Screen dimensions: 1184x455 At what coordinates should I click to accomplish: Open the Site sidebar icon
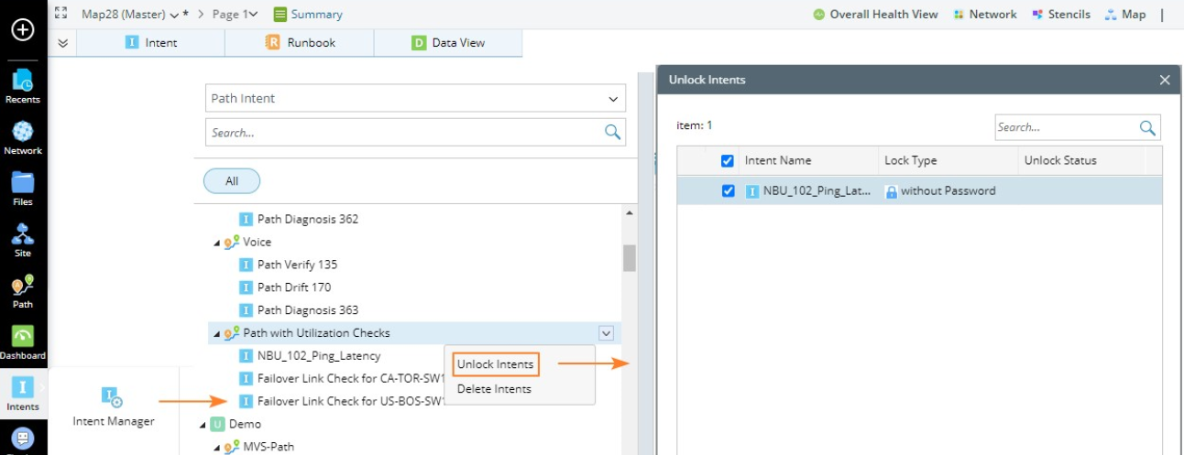click(x=23, y=239)
